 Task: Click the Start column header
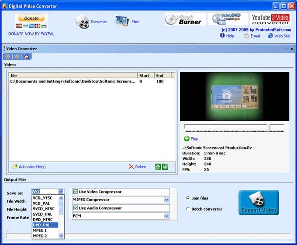[145, 75]
